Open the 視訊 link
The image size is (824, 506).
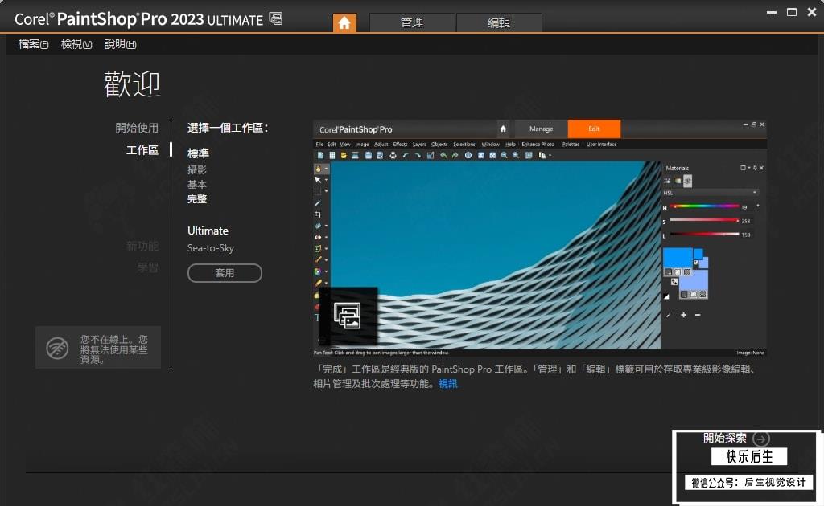447,384
